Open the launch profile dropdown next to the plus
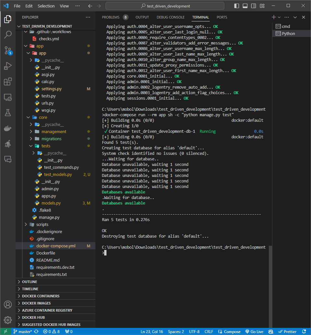Viewport: 311px width, 335px height. click(279, 17)
